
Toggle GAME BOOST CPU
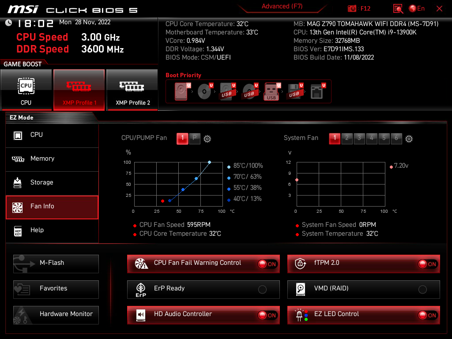pyautogui.click(x=26, y=90)
